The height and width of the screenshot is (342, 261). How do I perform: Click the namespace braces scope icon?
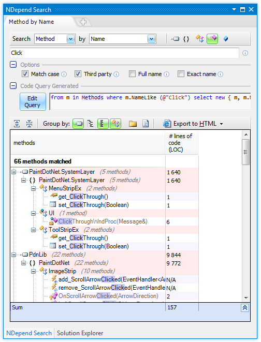186,39
